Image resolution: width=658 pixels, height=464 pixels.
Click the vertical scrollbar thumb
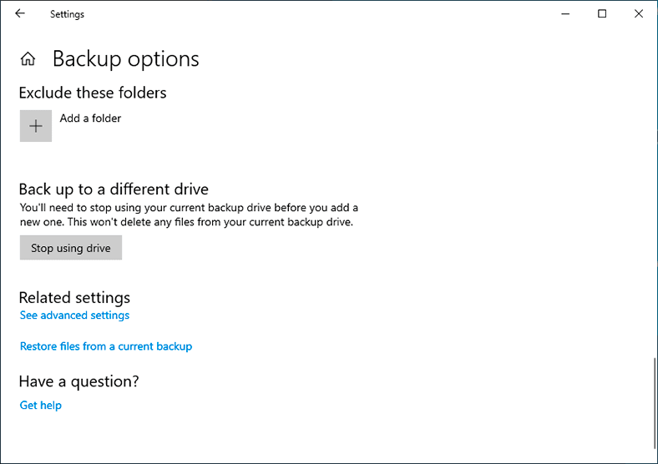click(654, 403)
